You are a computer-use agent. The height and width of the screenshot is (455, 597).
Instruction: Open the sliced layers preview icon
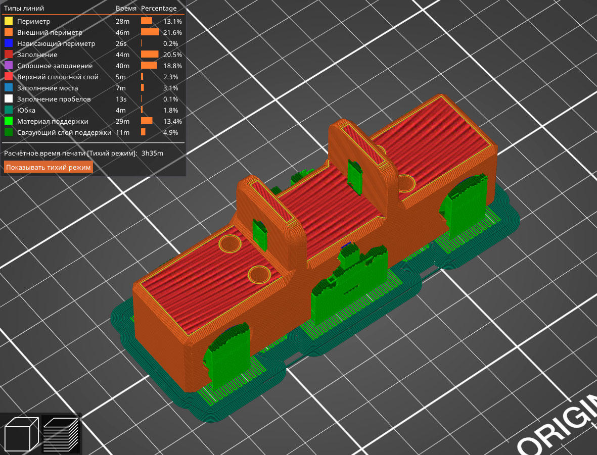61,434
